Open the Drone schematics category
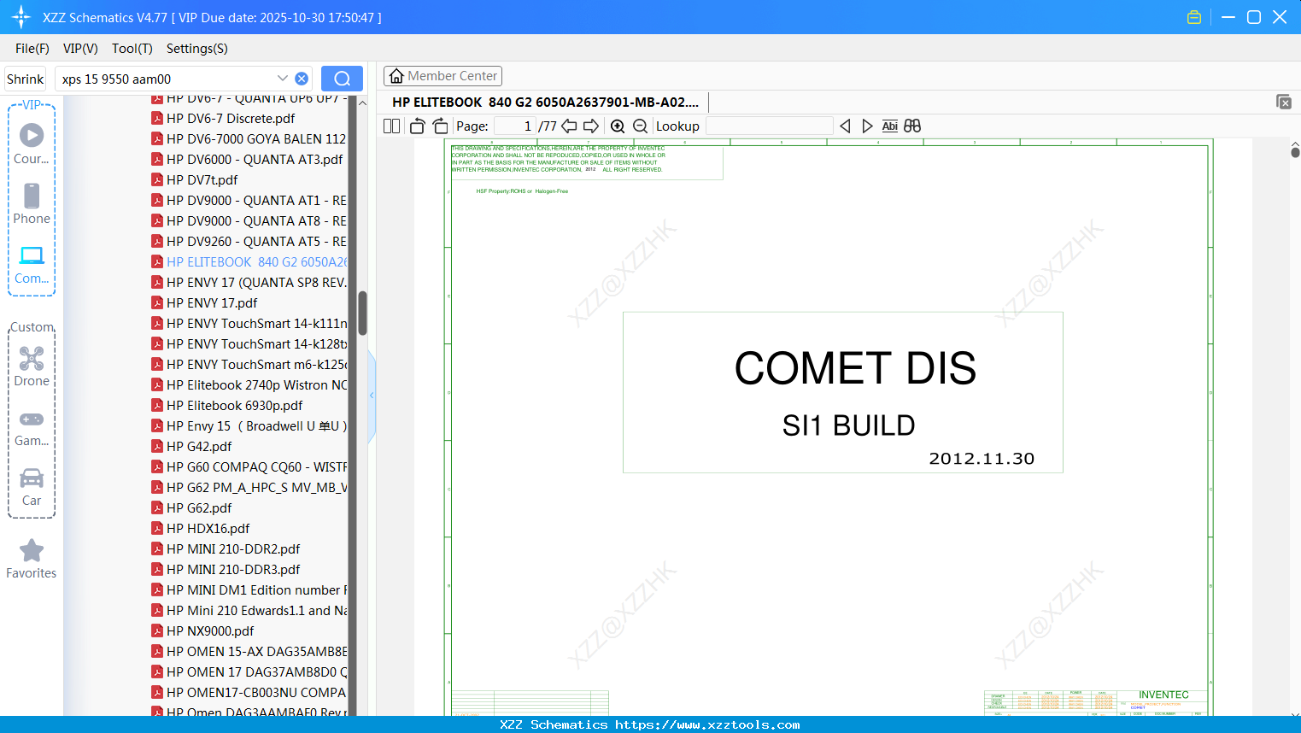The width and height of the screenshot is (1301, 733). tap(32, 366)
